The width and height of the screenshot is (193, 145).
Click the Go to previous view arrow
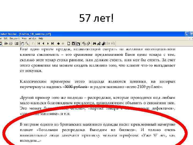[x=58, y=44]
